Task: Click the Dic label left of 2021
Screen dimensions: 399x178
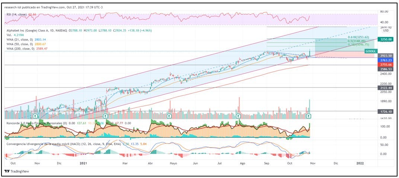Action: (59, 164)
